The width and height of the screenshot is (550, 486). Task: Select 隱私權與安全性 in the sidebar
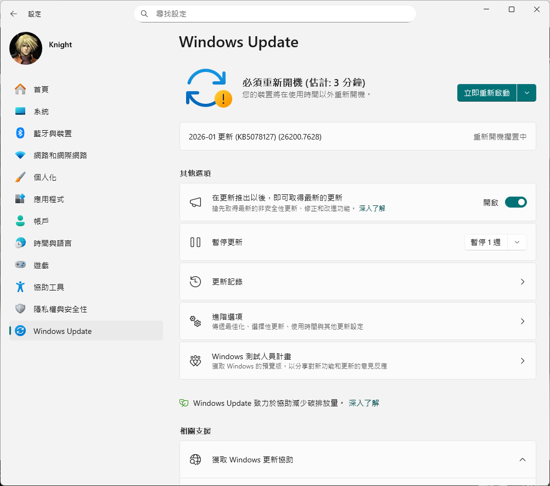pos(86,309)
